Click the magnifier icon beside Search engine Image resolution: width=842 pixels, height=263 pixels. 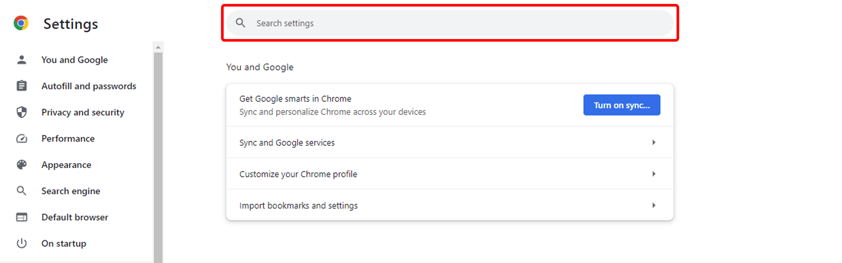click(22, 191)
